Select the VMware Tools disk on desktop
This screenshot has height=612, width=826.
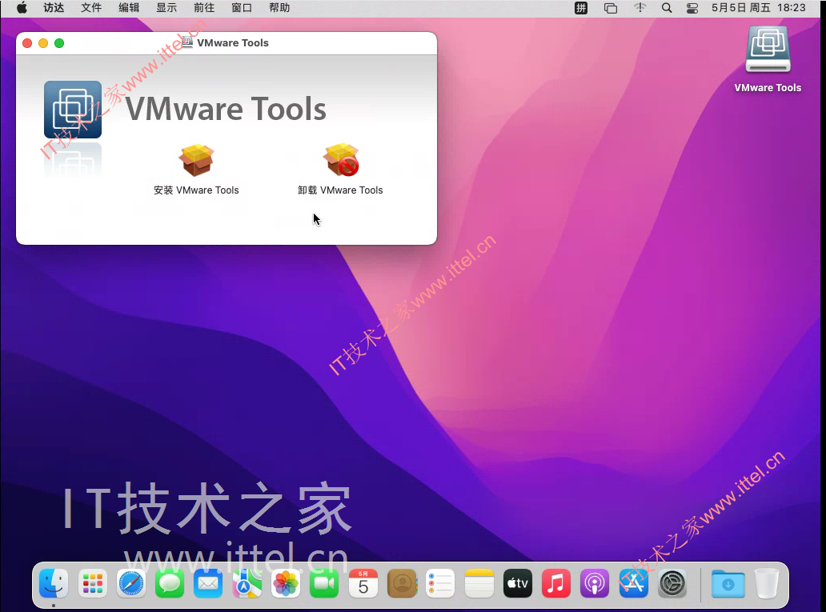768,50
